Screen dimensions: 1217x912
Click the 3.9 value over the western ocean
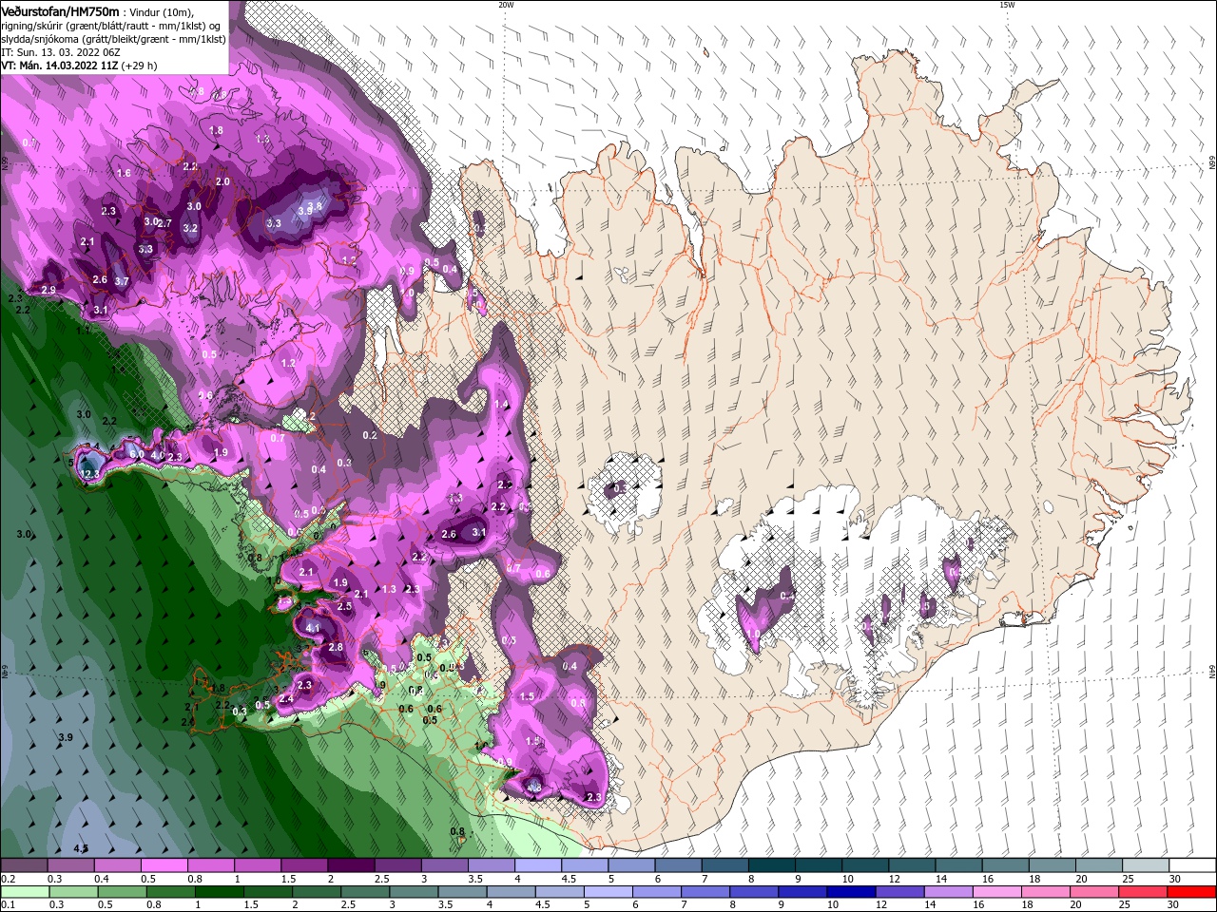coord(66,737)
